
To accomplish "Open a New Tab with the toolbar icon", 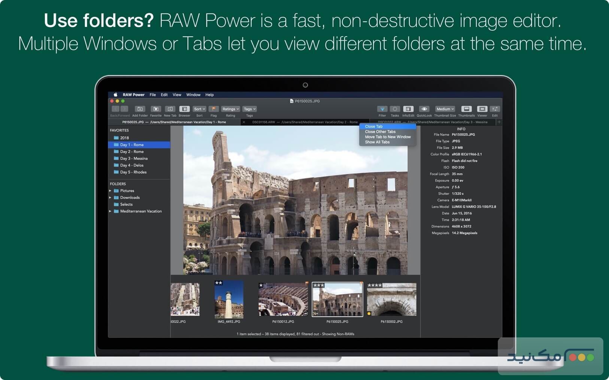I will tap(170, 109).
